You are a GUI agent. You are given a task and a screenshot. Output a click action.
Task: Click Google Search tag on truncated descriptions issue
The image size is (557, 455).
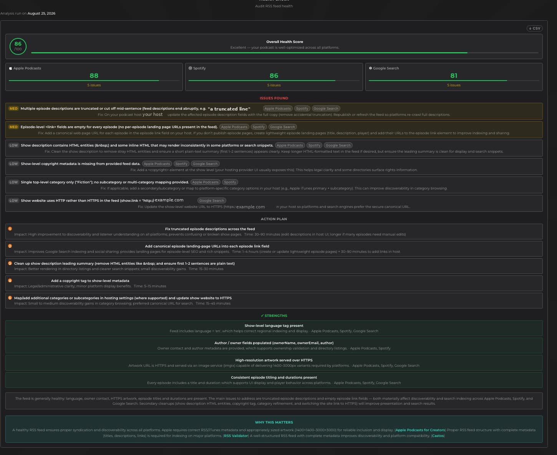(x=326, y=109)
